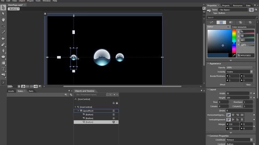Set VerticalAlignment to Bottom

(238, 120)
